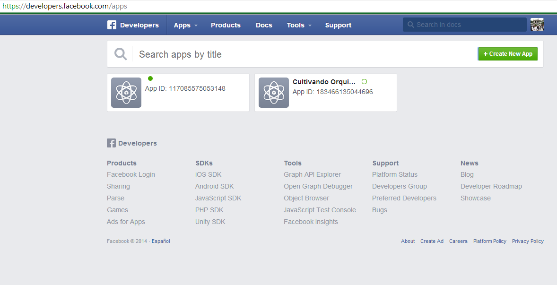Select Docs from the navigation bar
The image size is (557, 285).
click(x=264, y=25)
